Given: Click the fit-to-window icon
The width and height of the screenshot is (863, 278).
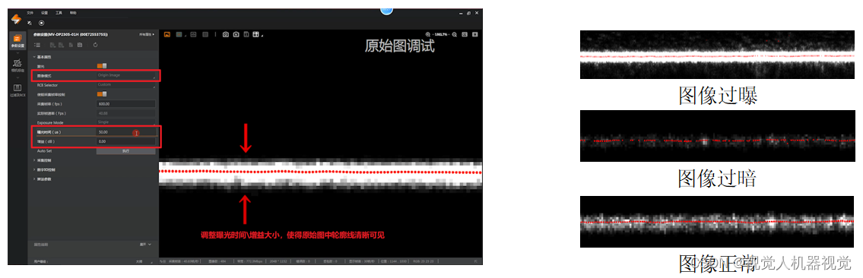Looking at the screenshot, I should pos(465,34).
